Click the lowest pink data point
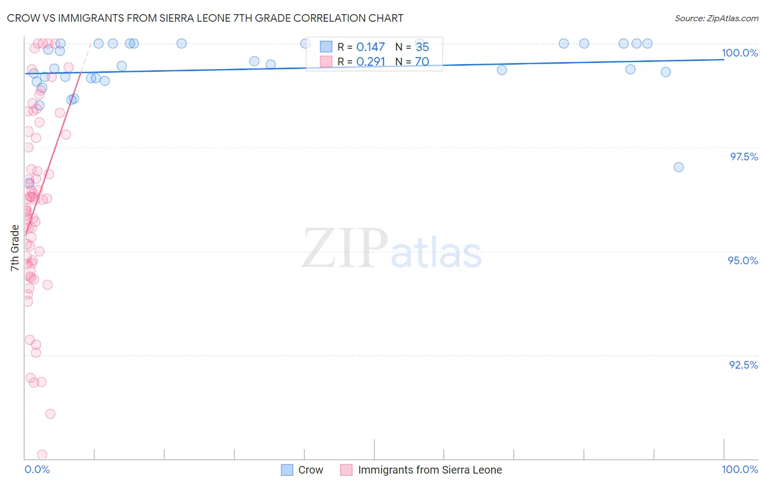This screenshot has height=485, width=765. pos(42,455)
